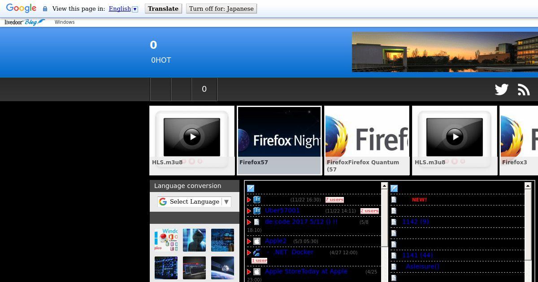Open the FirefoxFirefox Quantum article card

367,140
